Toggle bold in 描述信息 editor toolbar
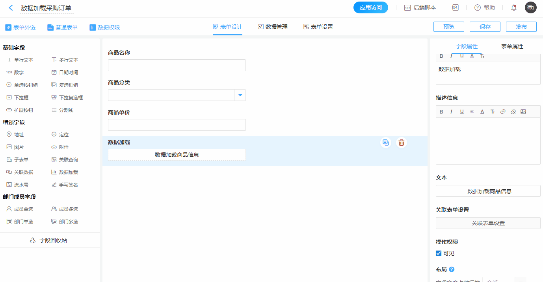 (x=441, y=112)
